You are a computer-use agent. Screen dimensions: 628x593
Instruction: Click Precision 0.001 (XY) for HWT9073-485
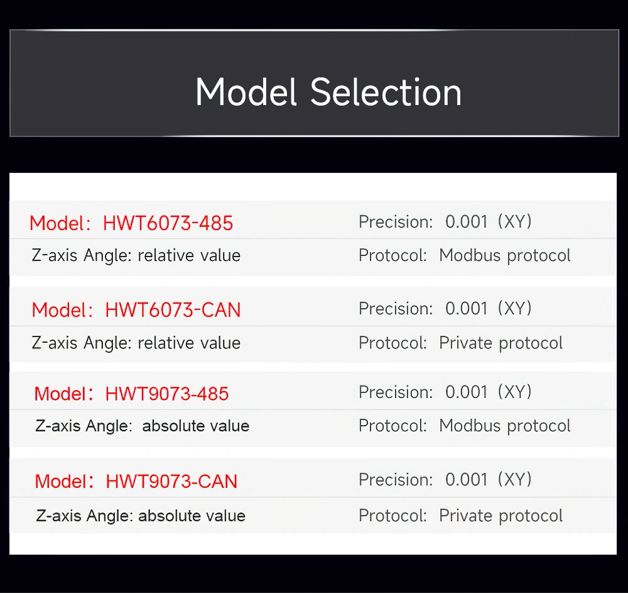coord(445,392)
